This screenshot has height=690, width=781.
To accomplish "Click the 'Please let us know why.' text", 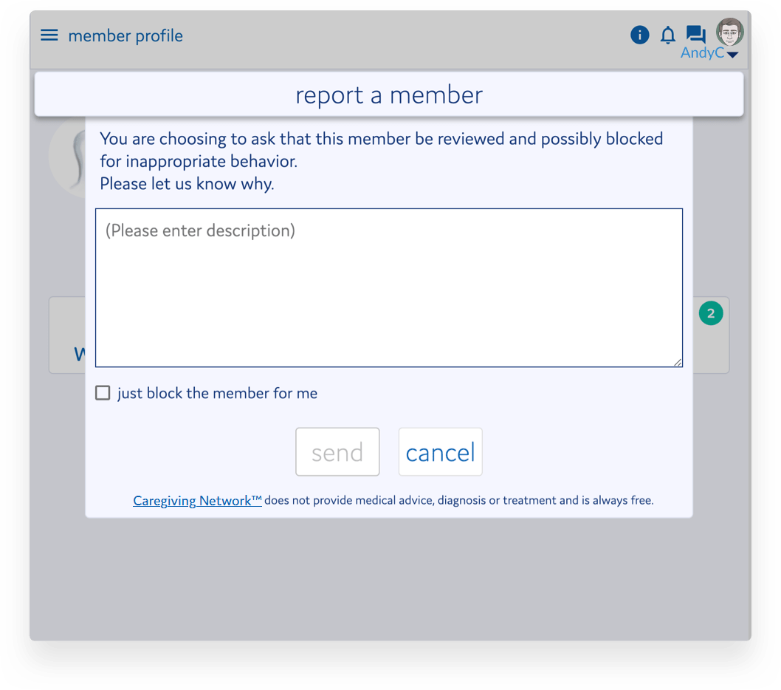I will [x=187, y=184].
